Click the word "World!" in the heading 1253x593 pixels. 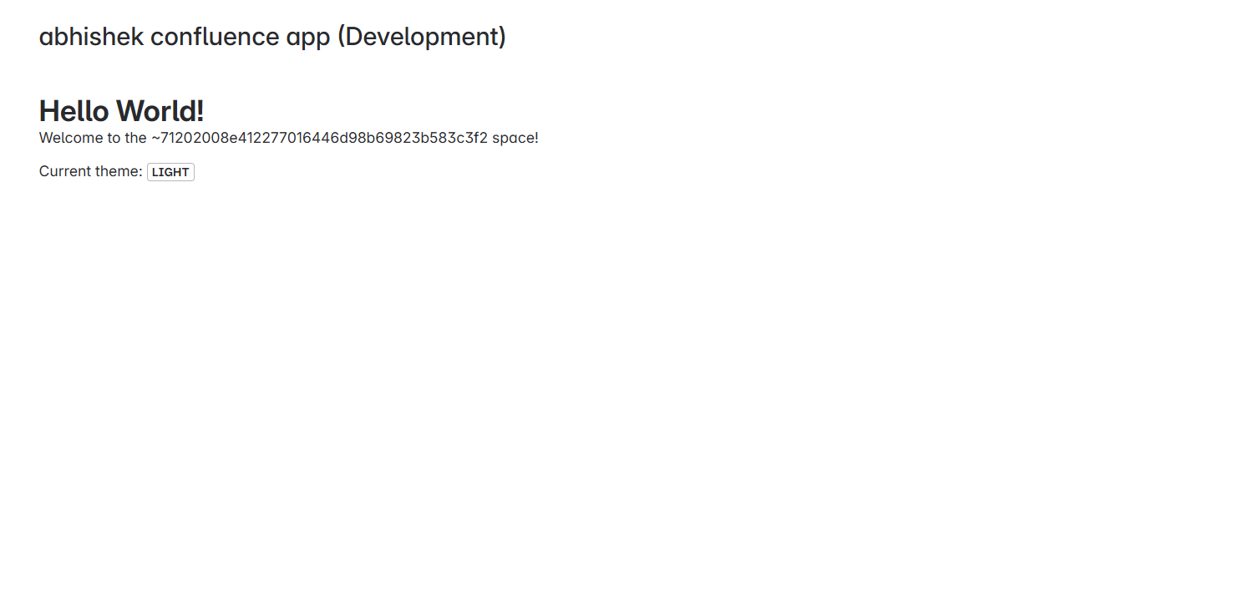tap(160, 110)
